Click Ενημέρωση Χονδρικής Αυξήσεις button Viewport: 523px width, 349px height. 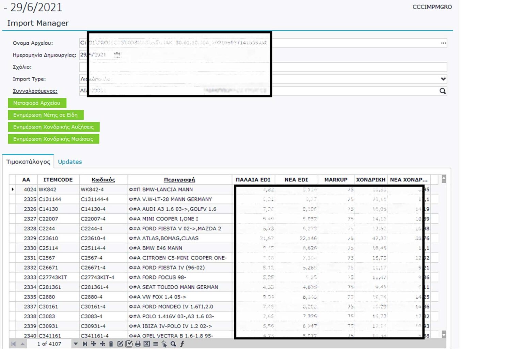coord(53,127)
